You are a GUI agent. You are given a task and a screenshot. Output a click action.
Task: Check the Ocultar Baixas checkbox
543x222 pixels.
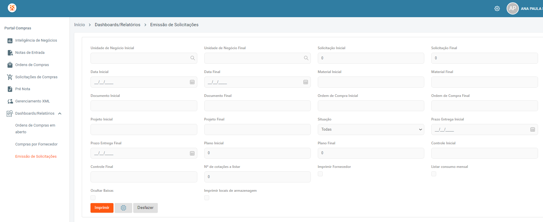[x=93, y=198]
